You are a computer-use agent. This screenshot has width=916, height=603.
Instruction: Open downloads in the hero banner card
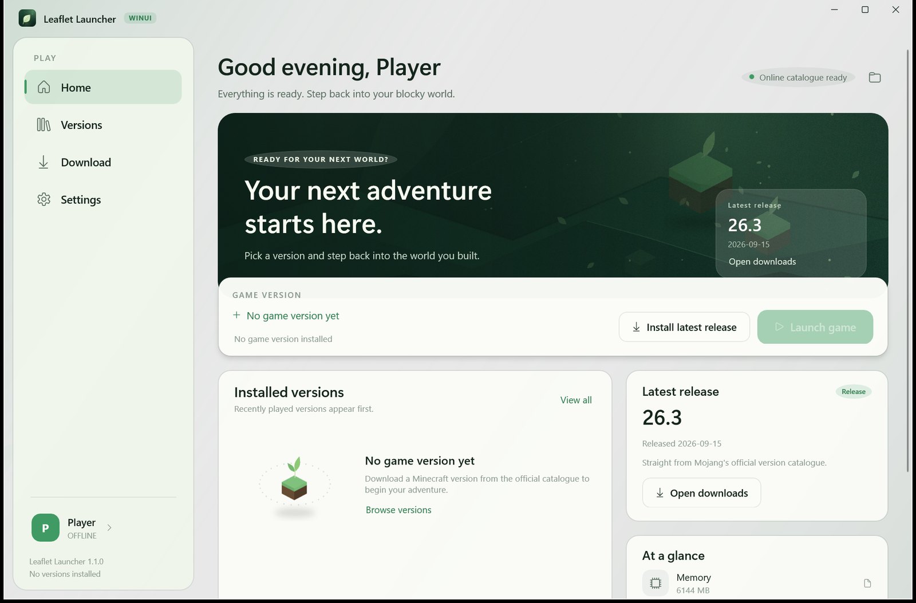point(762,261)
